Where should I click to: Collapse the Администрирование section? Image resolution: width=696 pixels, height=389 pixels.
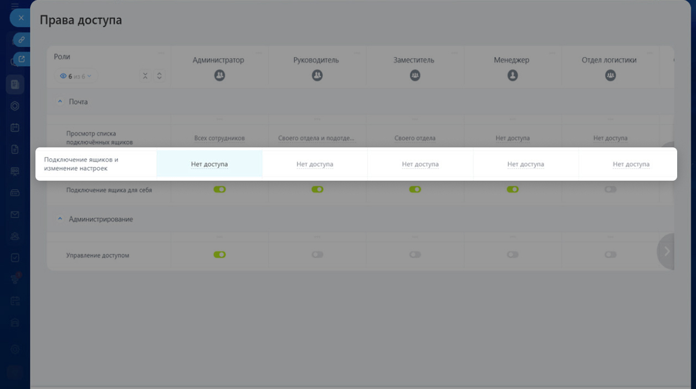60,219
